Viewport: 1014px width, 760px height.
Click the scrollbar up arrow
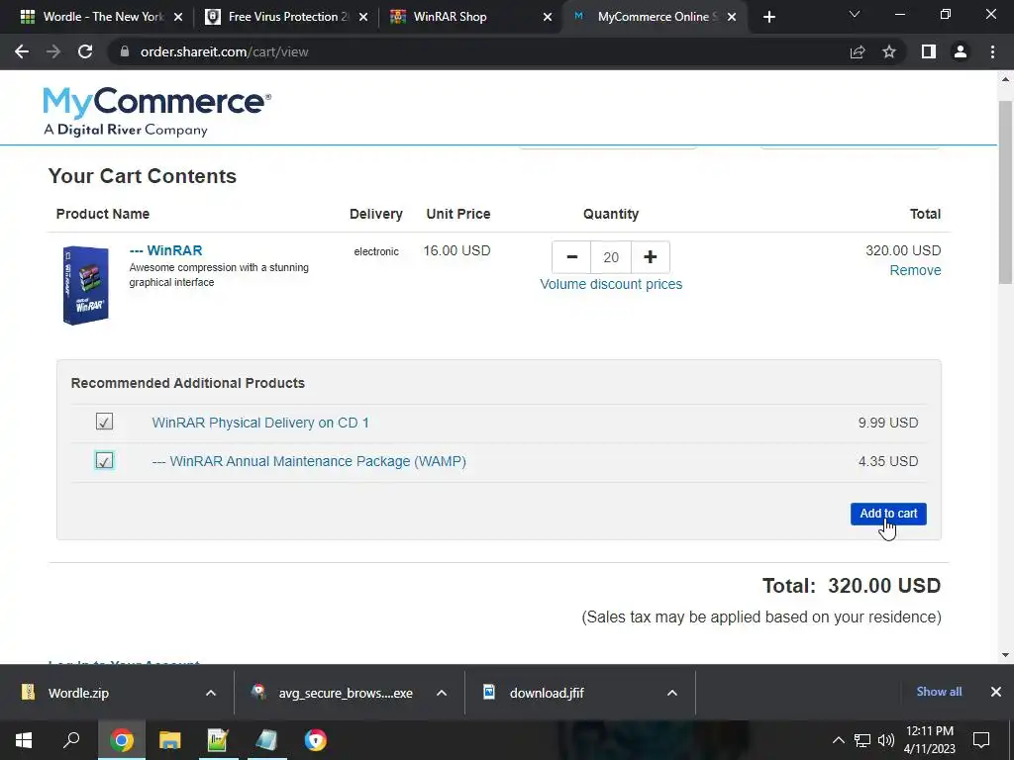click(1005, 79)
